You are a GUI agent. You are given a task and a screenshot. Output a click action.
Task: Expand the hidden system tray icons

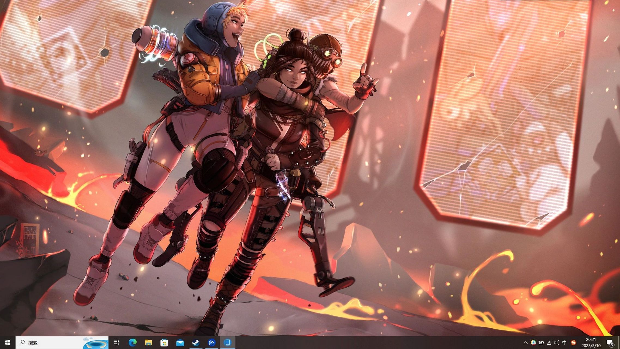[x=526, y=342]
